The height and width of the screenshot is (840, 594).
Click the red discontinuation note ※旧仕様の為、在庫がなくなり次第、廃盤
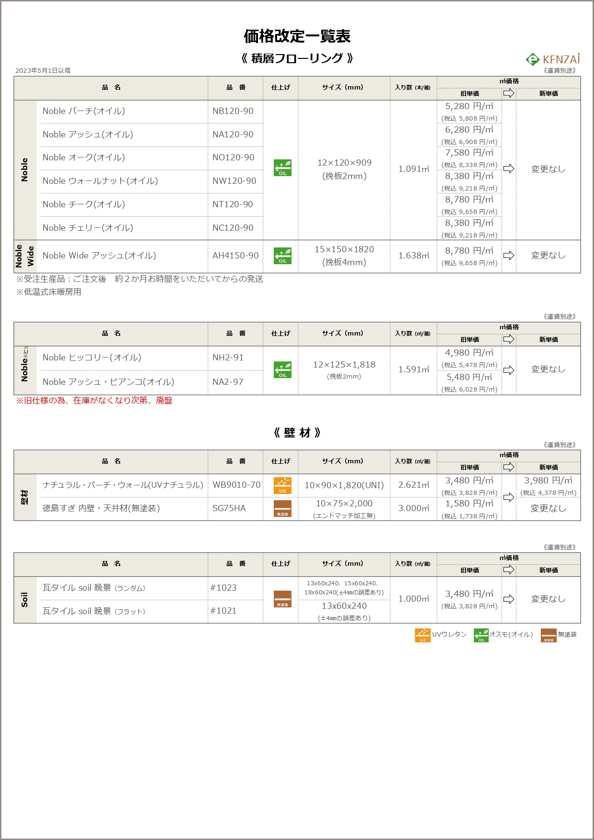point(94,401)
